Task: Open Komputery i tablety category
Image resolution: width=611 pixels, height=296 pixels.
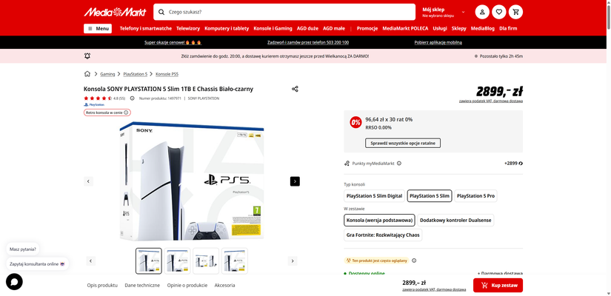Action: tap(227, 28)
